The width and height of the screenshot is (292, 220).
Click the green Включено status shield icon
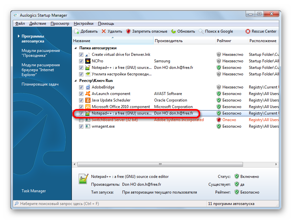237,176
